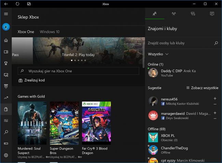Open Murdered: Soul Suspect game cover
The height and width of the screenshot is (163, 222).
click(x=32, y=123)
